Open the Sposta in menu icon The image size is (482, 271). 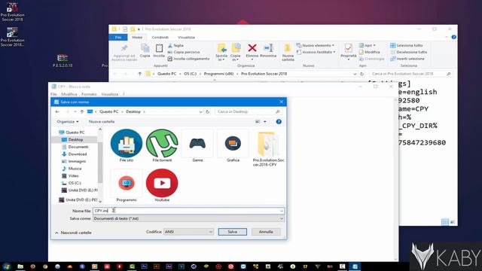221,48
